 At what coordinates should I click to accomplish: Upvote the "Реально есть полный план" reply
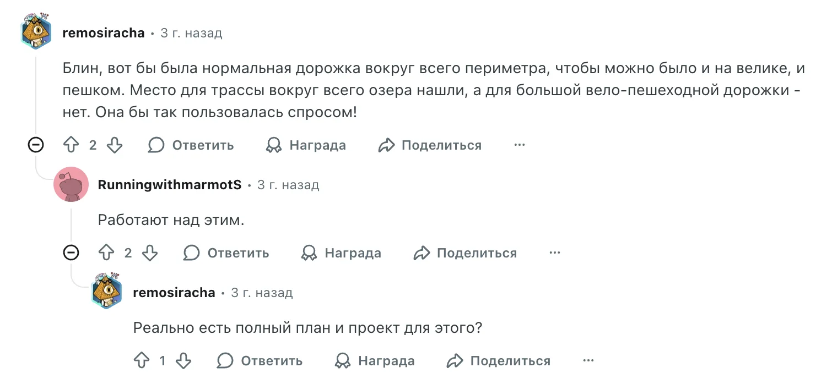(142, 361)
